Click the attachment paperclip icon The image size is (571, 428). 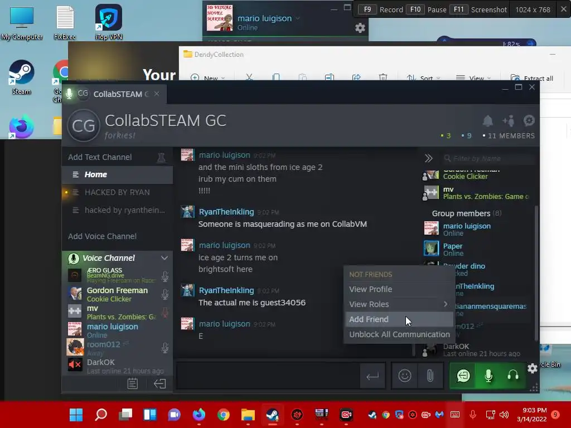[x=430, y=376]
